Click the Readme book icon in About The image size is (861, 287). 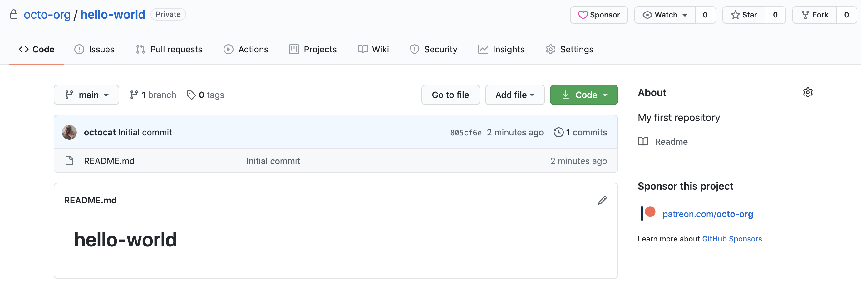pos(643,142)
